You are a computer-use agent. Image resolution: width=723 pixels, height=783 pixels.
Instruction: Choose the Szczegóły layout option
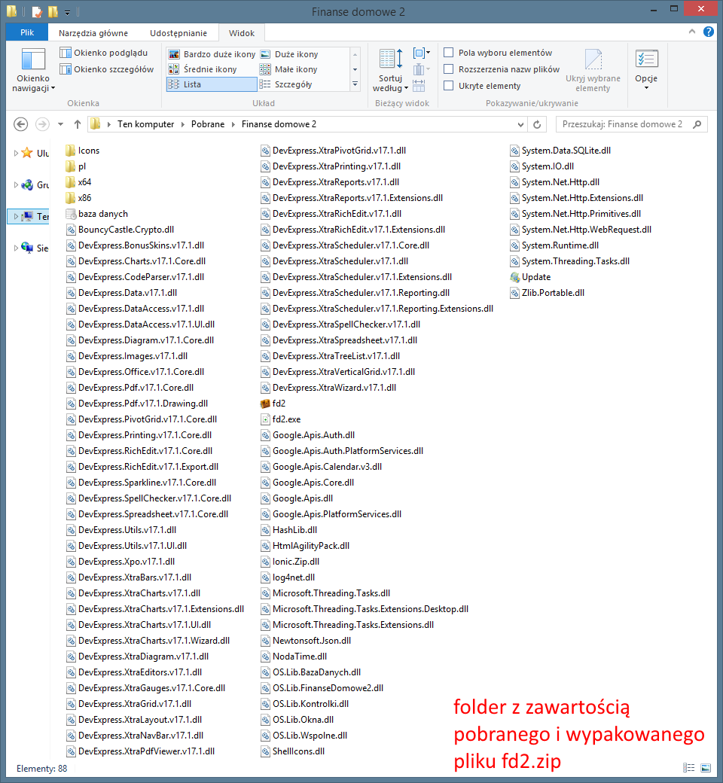(292, 84)
